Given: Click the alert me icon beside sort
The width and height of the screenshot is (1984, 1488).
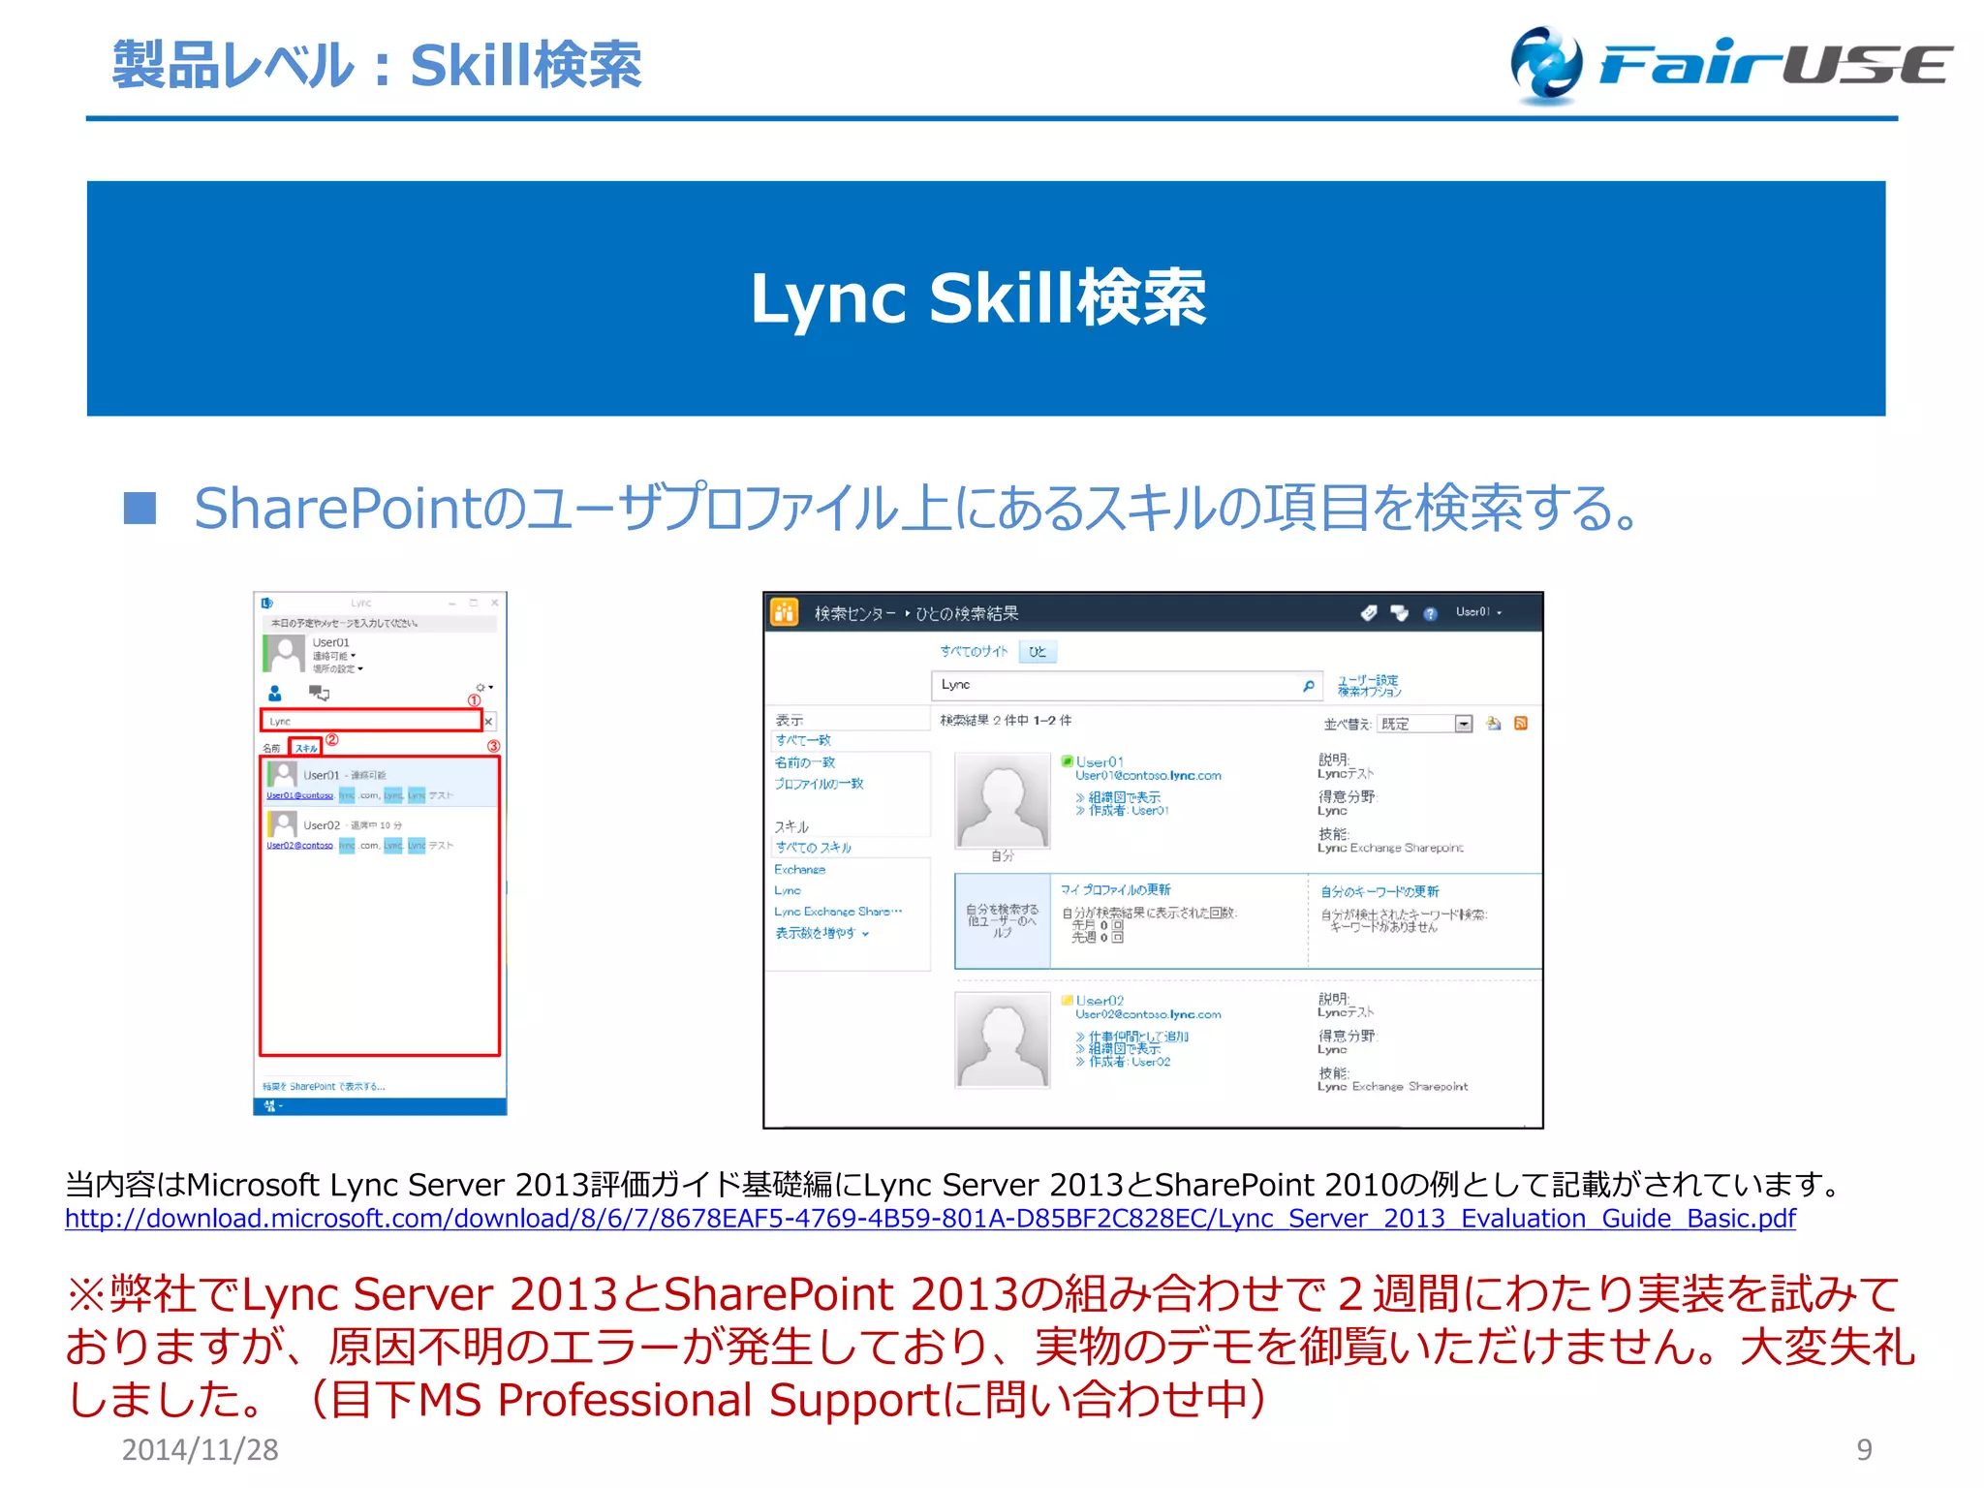Looking at the screenshot, I should coord(1494,724).
